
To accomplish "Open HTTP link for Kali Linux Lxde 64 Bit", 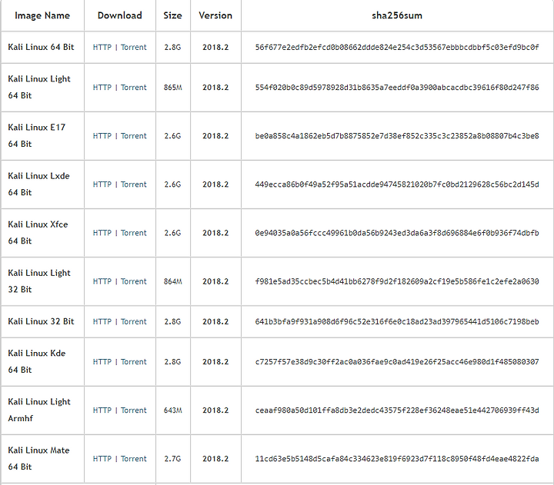I will [102, 184].
